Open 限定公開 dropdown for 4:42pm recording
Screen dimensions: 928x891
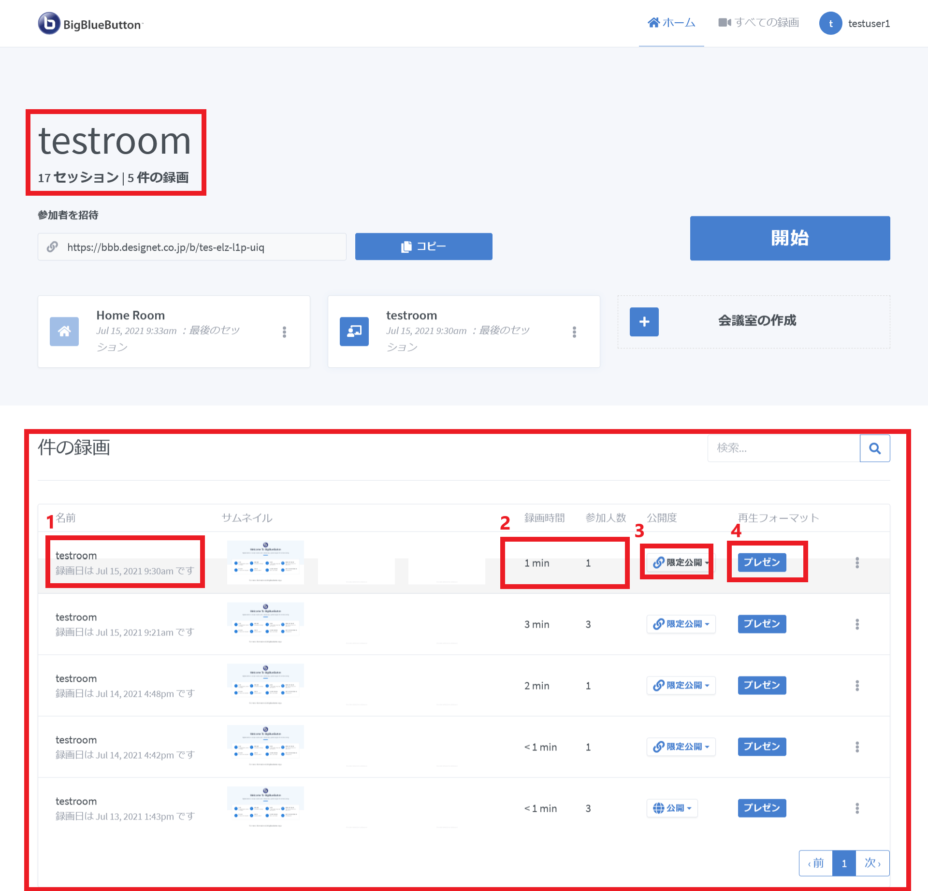[681, 747]
